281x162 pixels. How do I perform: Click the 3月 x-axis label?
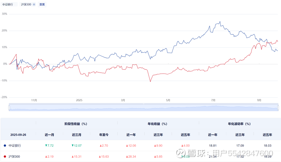(123, 100)
